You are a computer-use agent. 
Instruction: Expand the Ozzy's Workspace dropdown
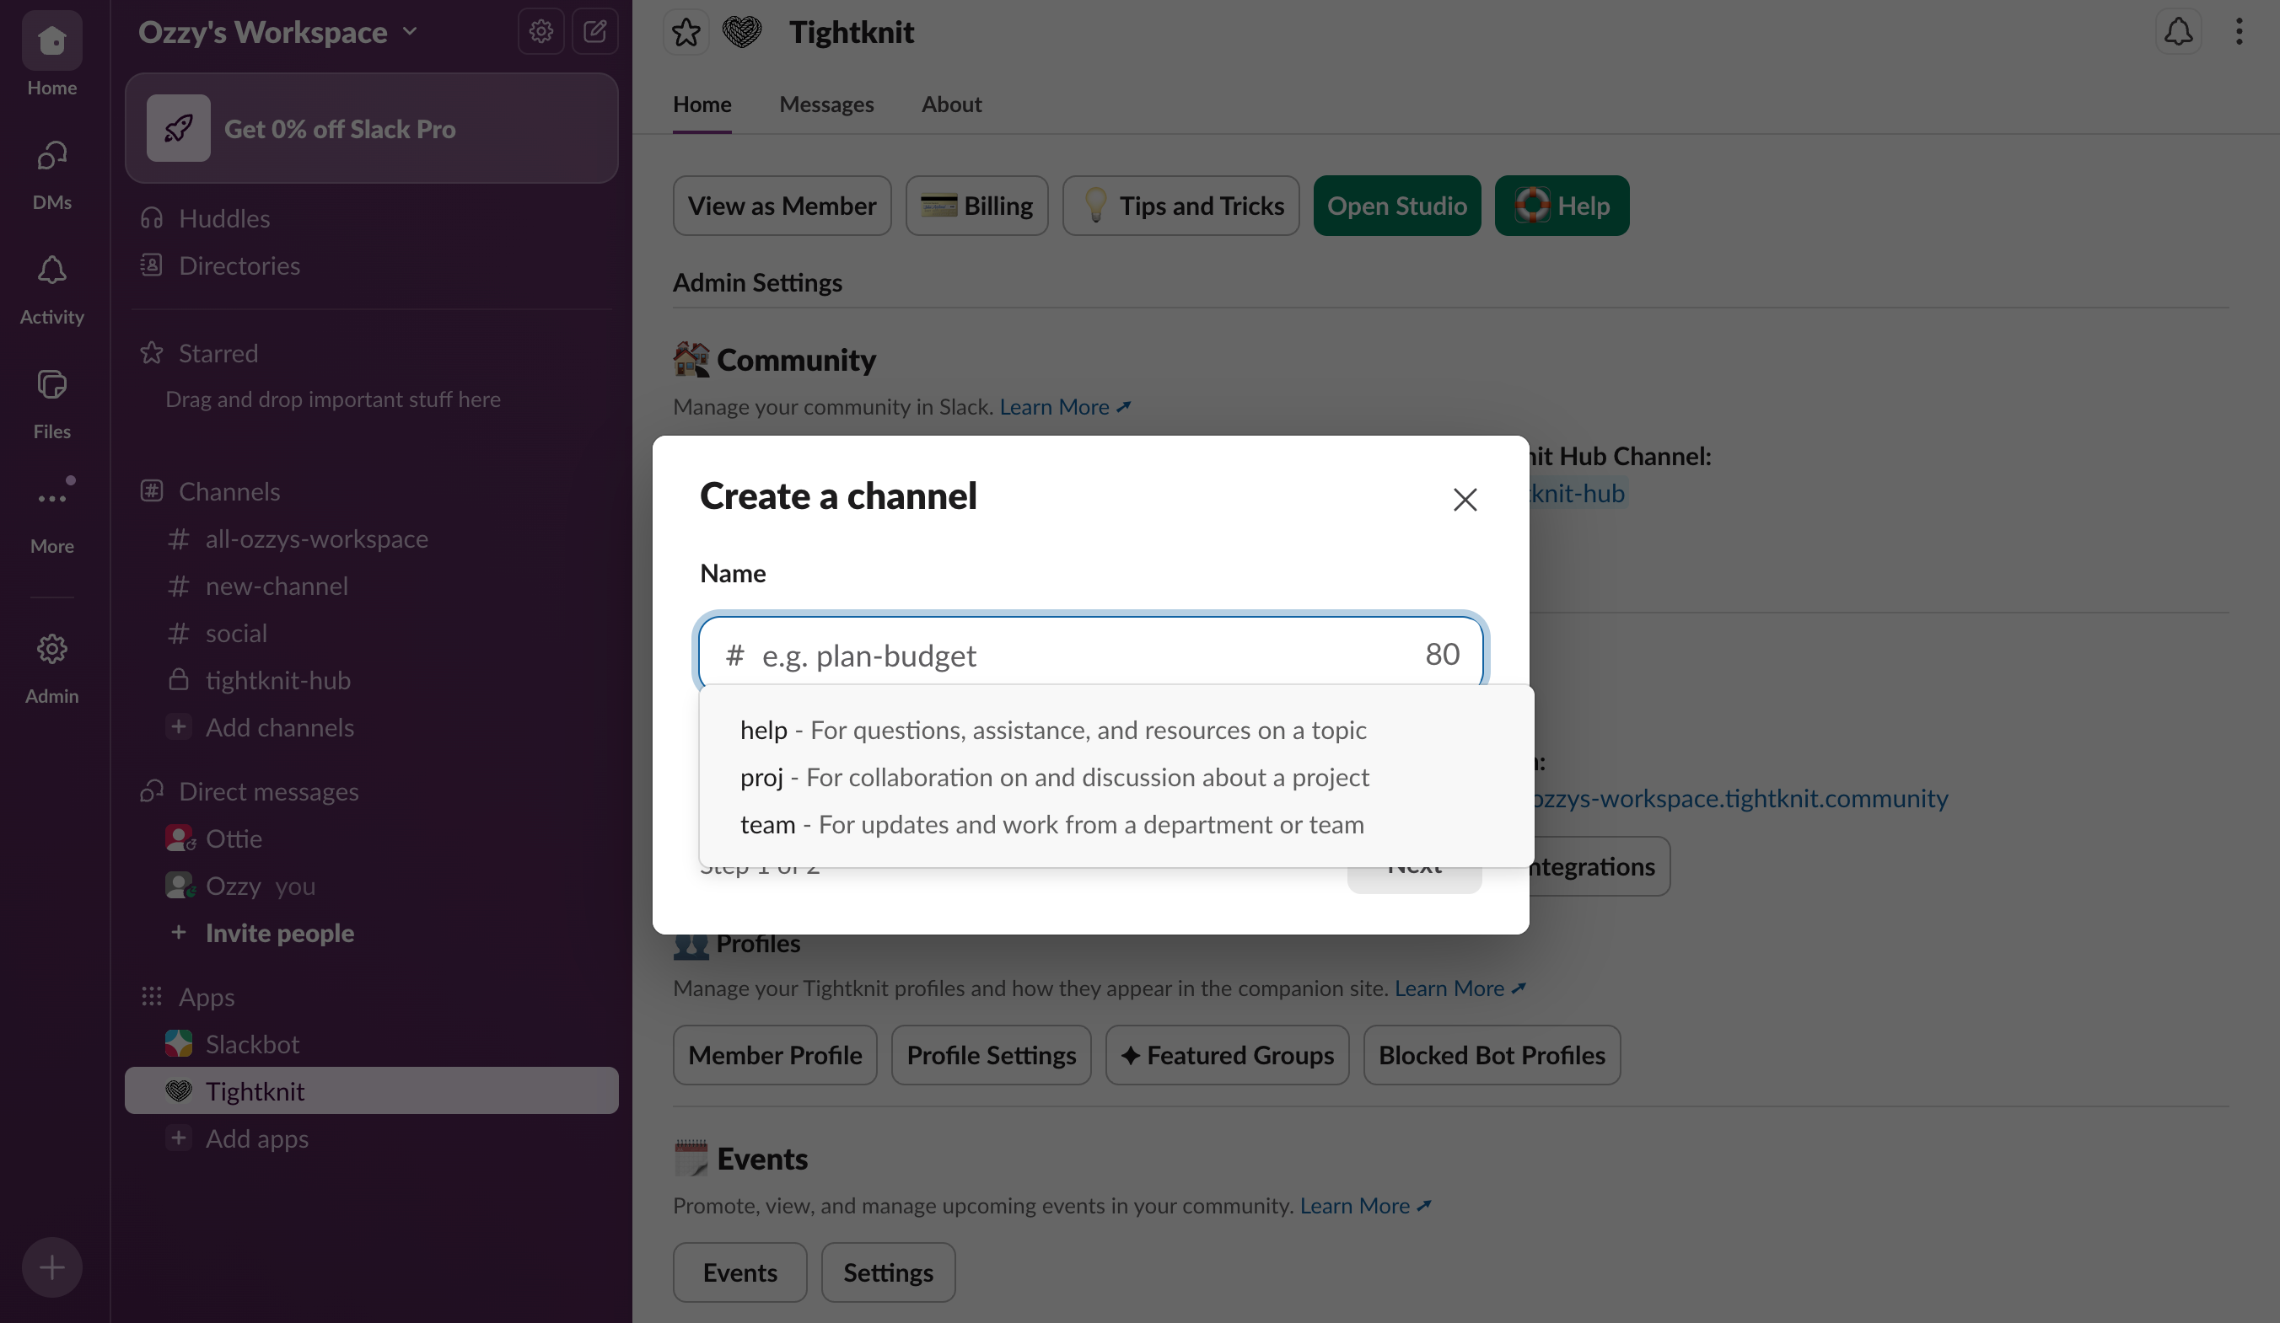click(277, 33)
